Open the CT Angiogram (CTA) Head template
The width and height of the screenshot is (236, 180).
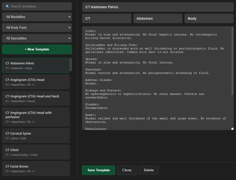tap(36, 82)
